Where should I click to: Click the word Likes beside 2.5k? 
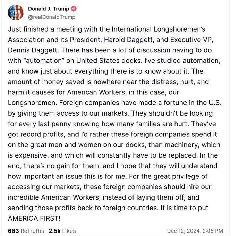69,231
